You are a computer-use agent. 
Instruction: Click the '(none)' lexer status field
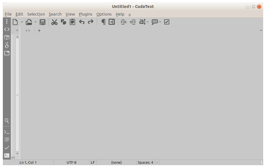(x=116, y=163)
